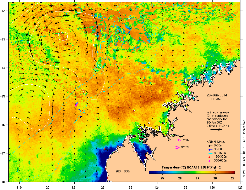
Task: Click latitude axis label -17
Action: (x=3, y=153)
